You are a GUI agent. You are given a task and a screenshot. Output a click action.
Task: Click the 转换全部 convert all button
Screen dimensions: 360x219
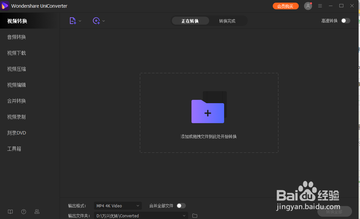coord(334,211)
